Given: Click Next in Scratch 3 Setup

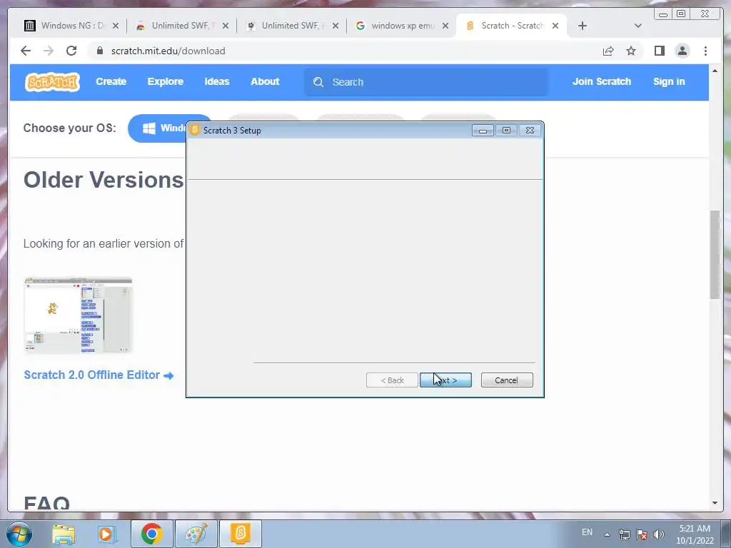Looking at the screenshot, I should point(445,380).
